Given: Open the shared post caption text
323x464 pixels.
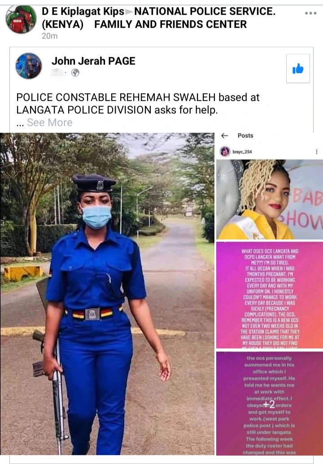Looking at the screenshot, I should [138, 104].
